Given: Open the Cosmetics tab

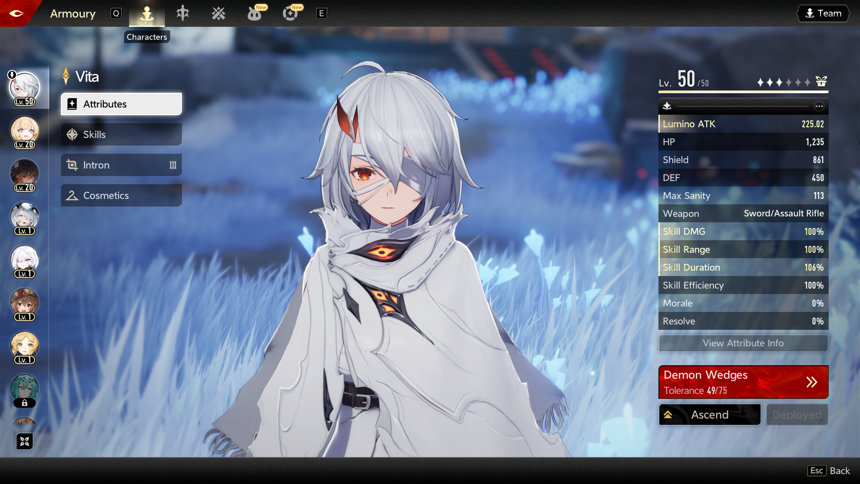Looking at the screenshot, I should tap(121, 195).
